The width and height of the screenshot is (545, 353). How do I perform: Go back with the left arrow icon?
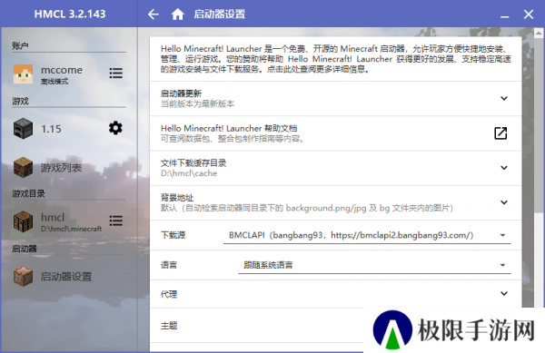[153, 15]
